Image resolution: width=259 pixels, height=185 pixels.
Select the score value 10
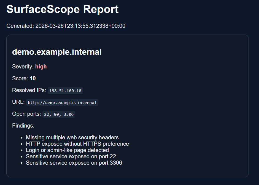pos(32,78)
